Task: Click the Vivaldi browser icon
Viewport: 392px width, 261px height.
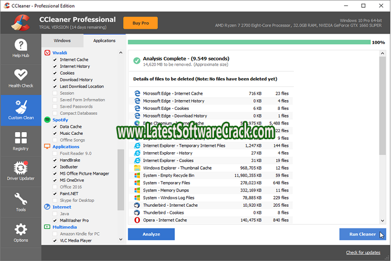Action: pos(47,53)
